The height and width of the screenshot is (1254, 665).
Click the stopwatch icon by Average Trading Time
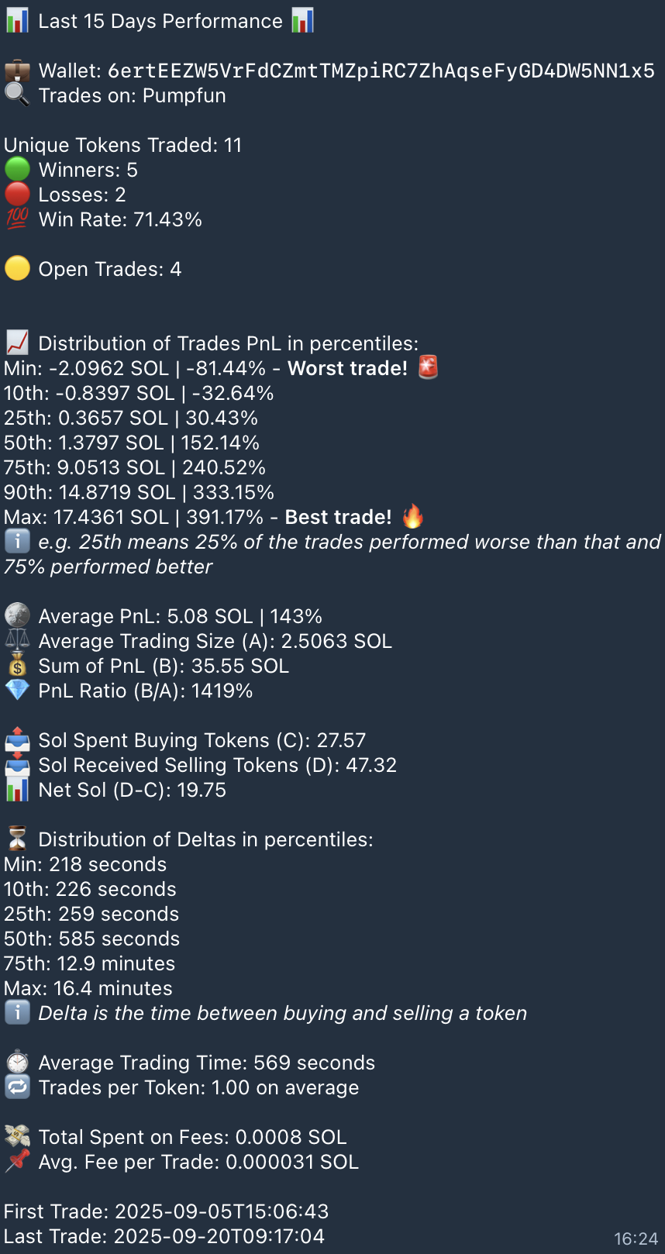(17, 1062)
